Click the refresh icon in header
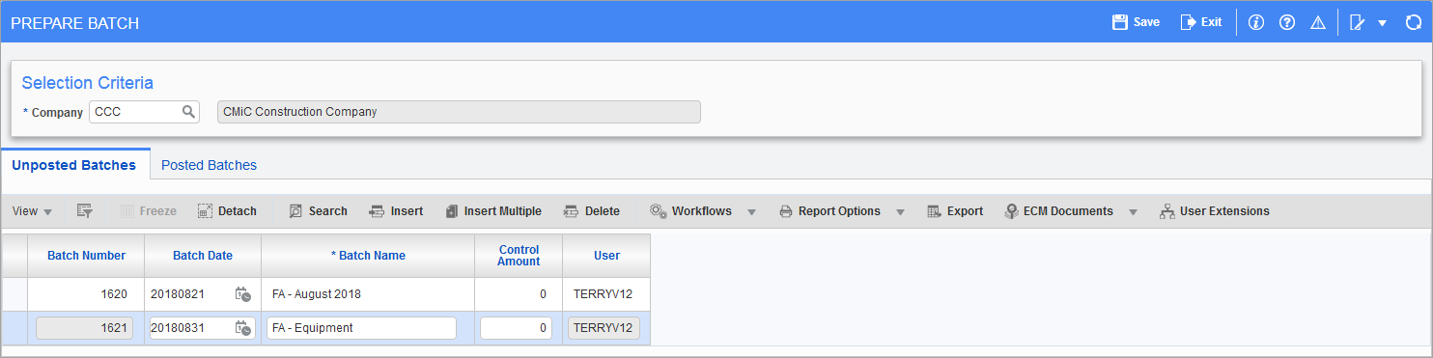Image resolution: width=1433 pixels, height=358 pixels. tap(1413, 22)
